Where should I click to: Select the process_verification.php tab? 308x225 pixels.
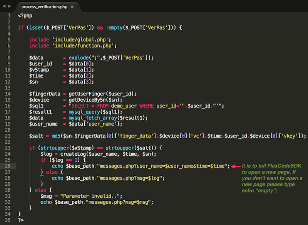point(44,7)
